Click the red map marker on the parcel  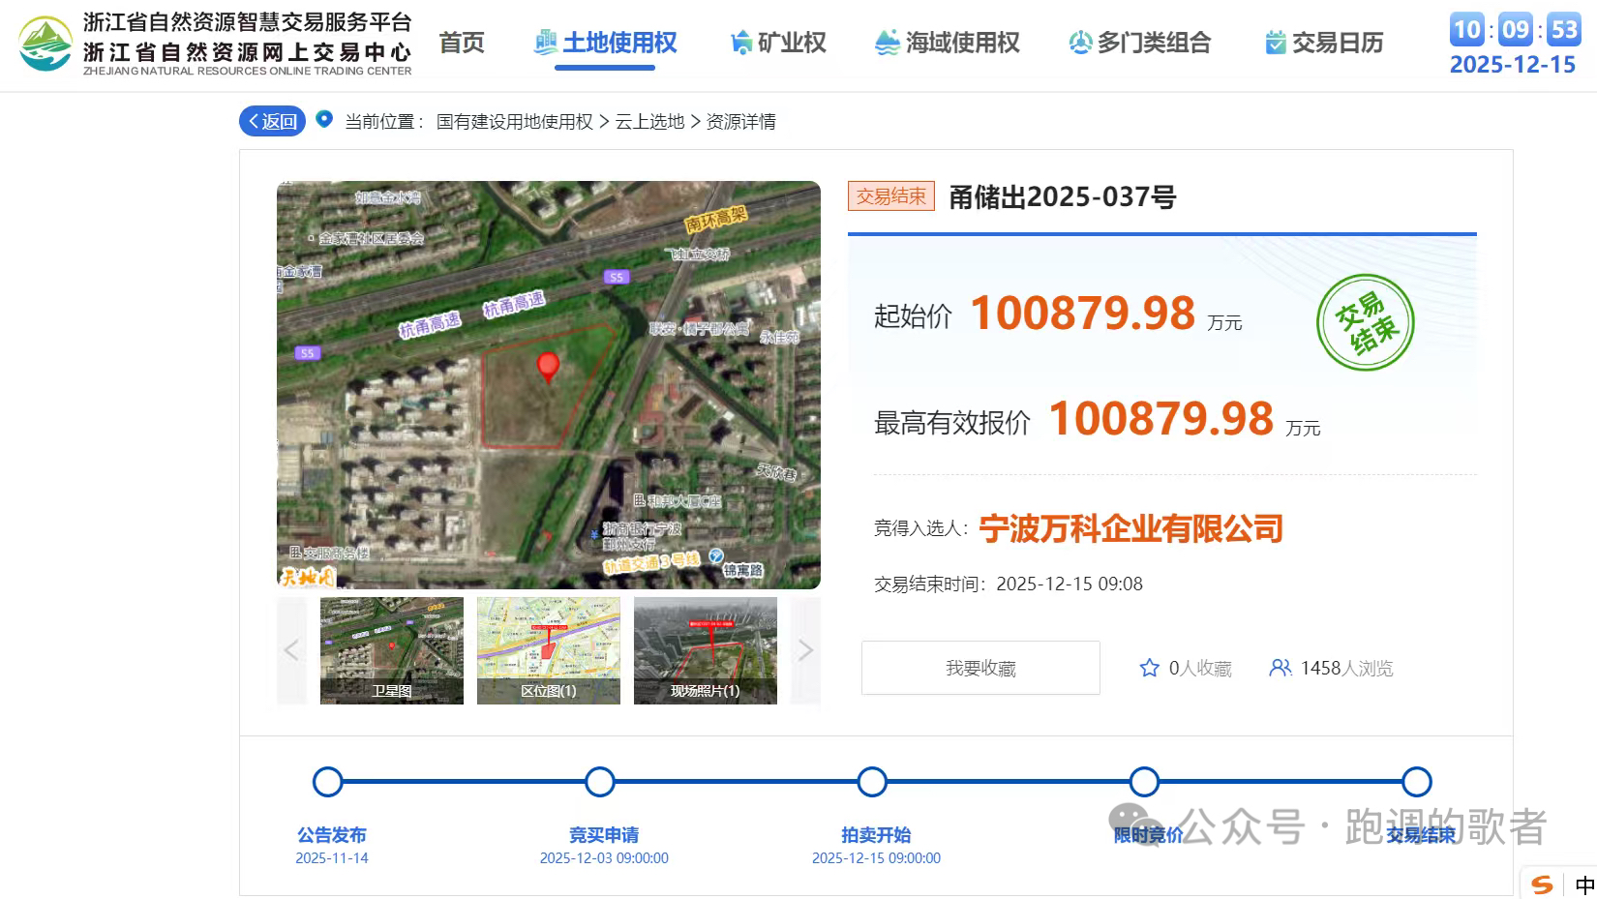548,367
